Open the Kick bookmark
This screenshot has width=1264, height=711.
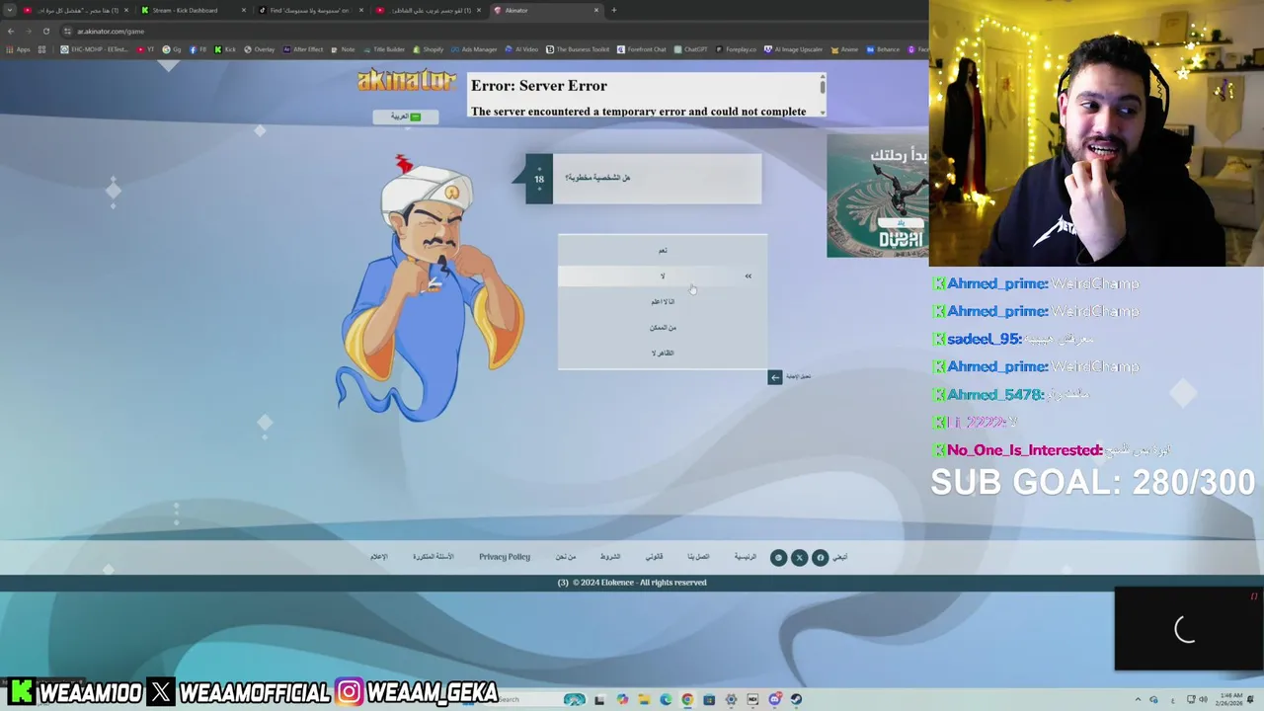pos(225,49)
